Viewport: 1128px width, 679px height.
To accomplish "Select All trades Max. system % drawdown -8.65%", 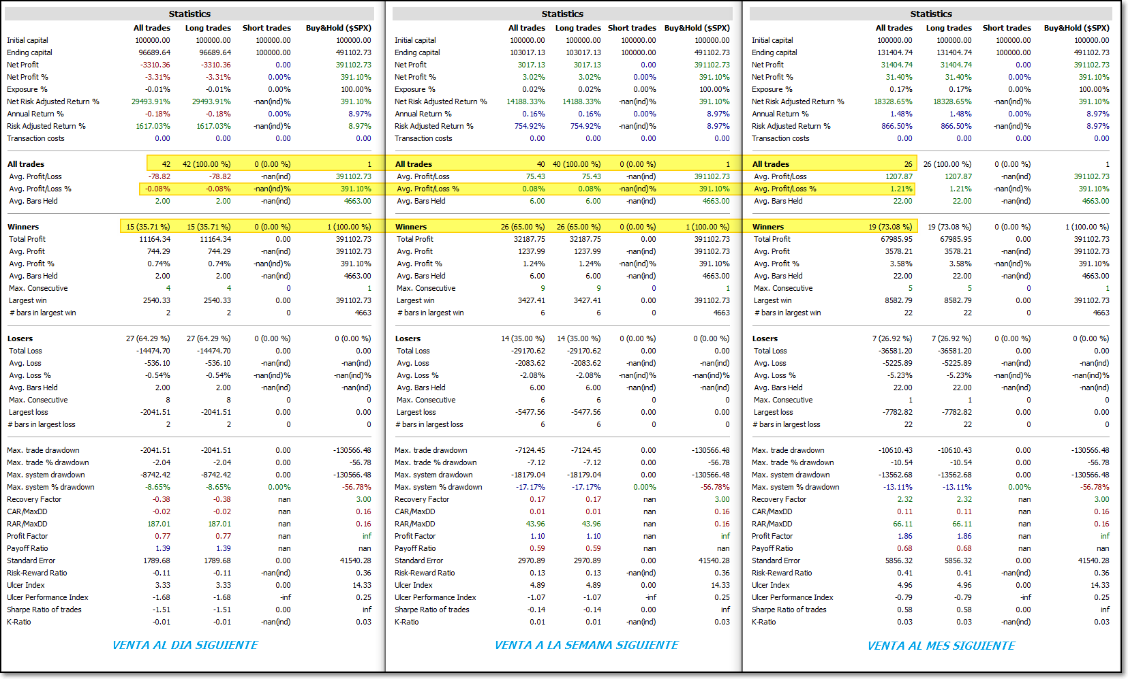I will coord(157,487).
